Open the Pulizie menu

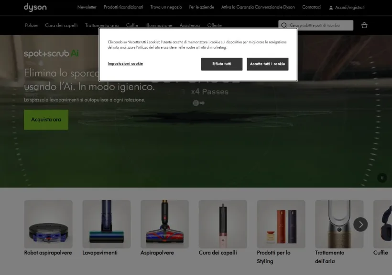[x=31, y=25]
